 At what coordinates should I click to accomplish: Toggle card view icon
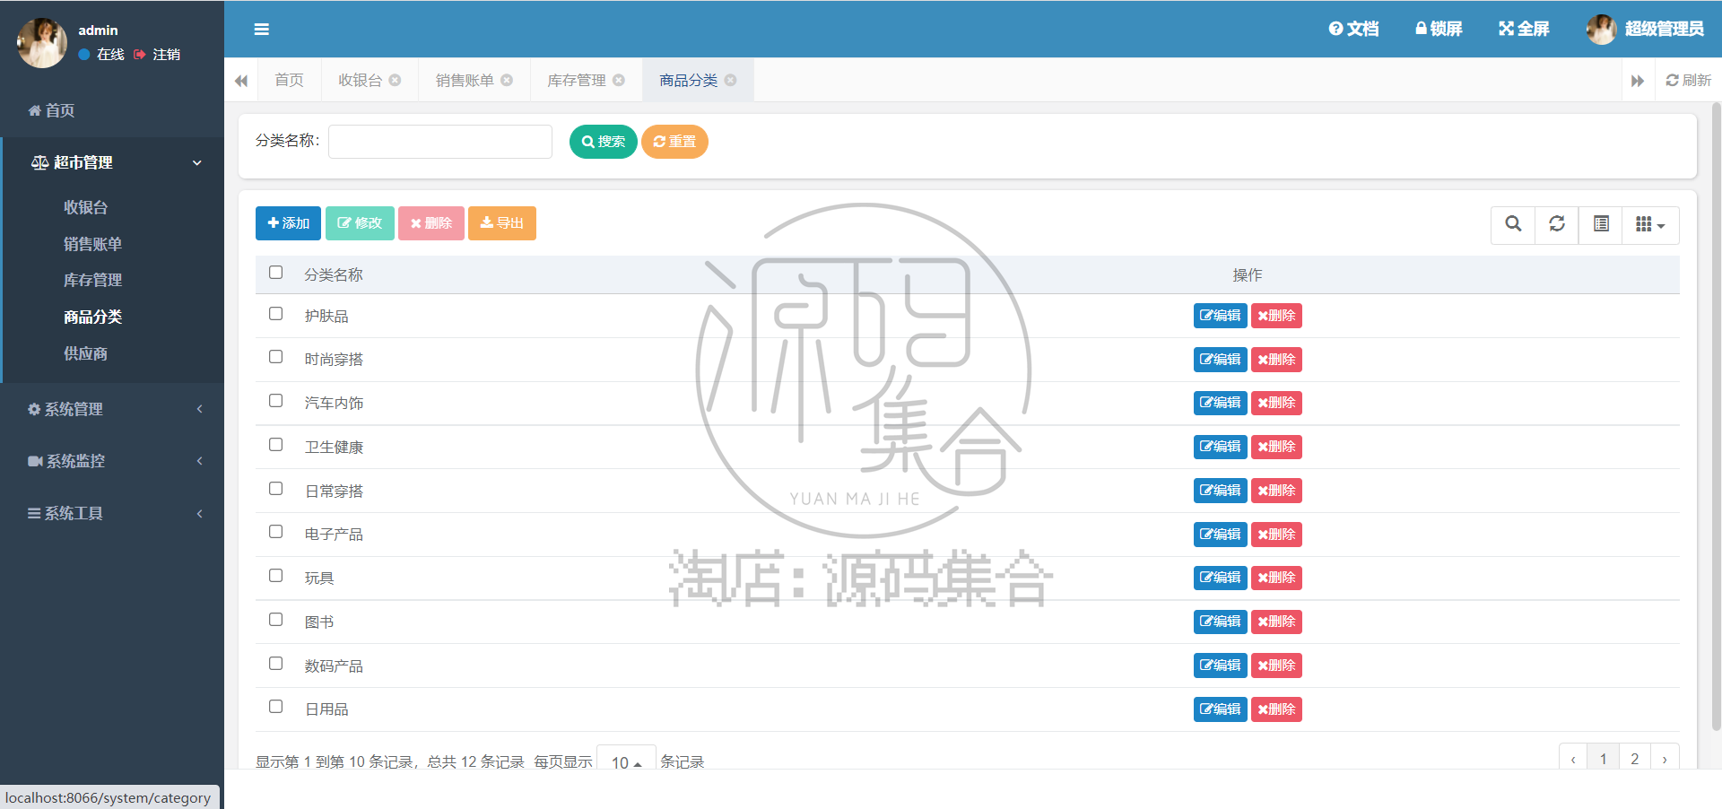pyautogui.click(x=1601, y=224)
